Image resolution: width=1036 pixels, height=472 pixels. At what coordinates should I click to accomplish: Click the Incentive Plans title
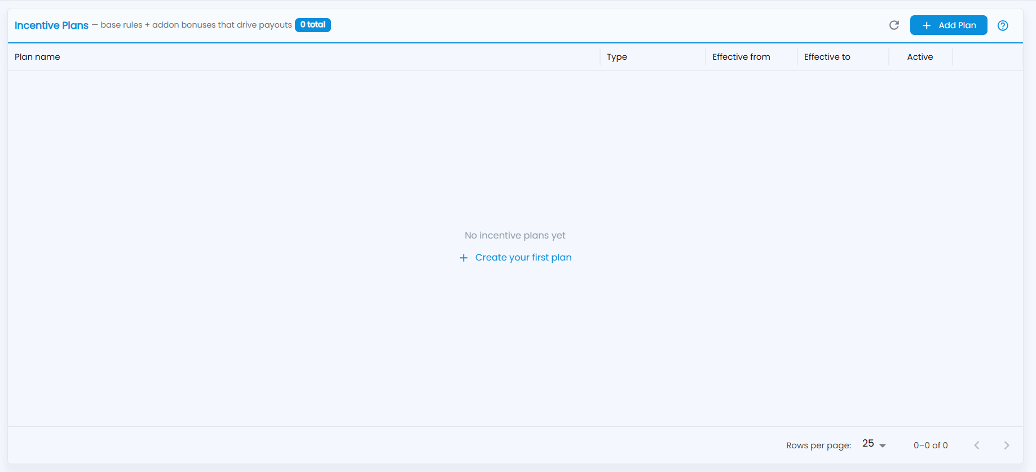51,25
